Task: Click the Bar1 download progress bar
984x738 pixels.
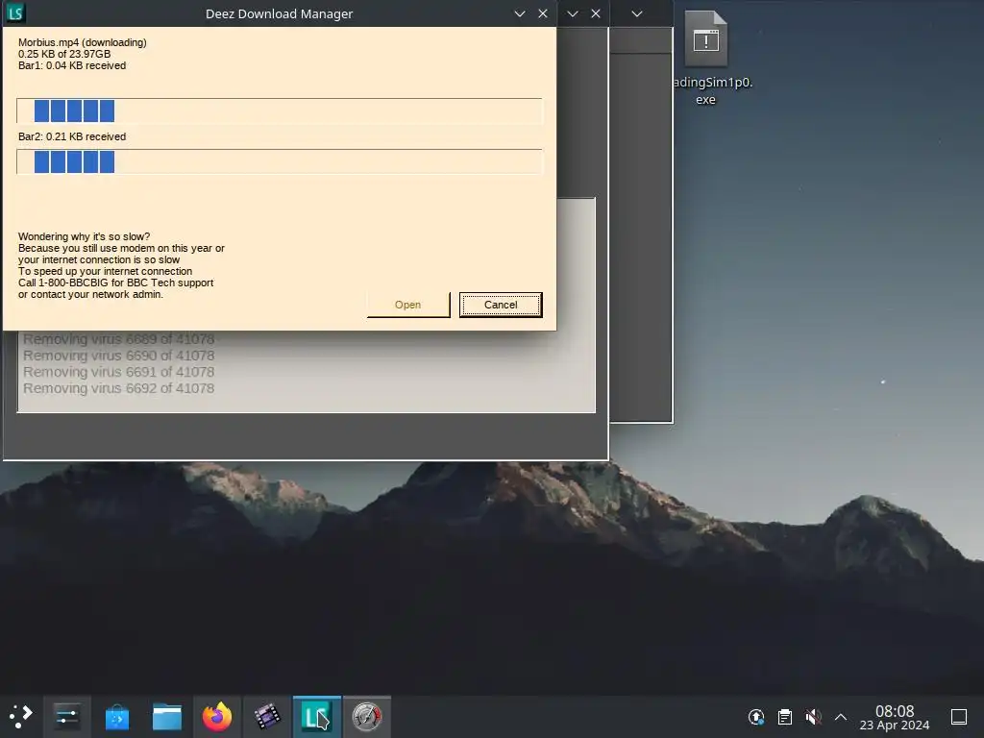Action: click(280, 111)
